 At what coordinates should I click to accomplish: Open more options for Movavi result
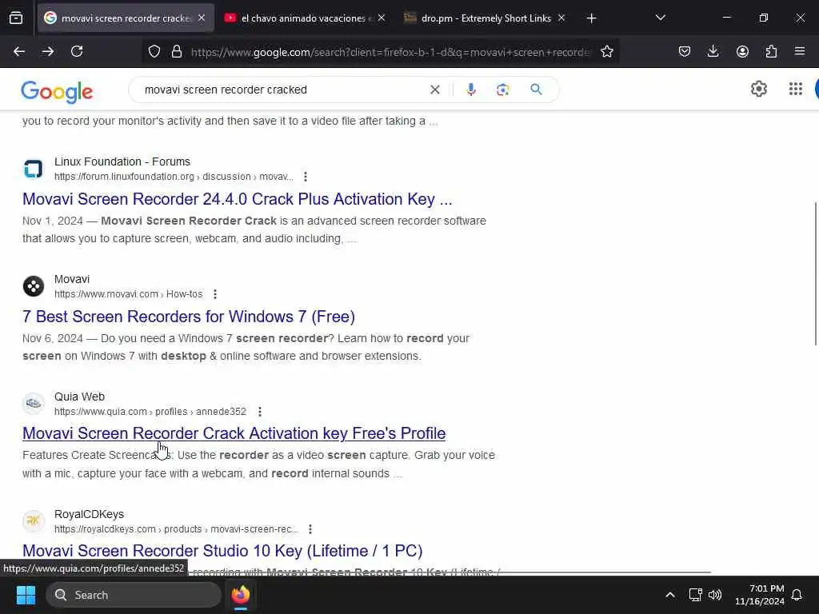215,294
